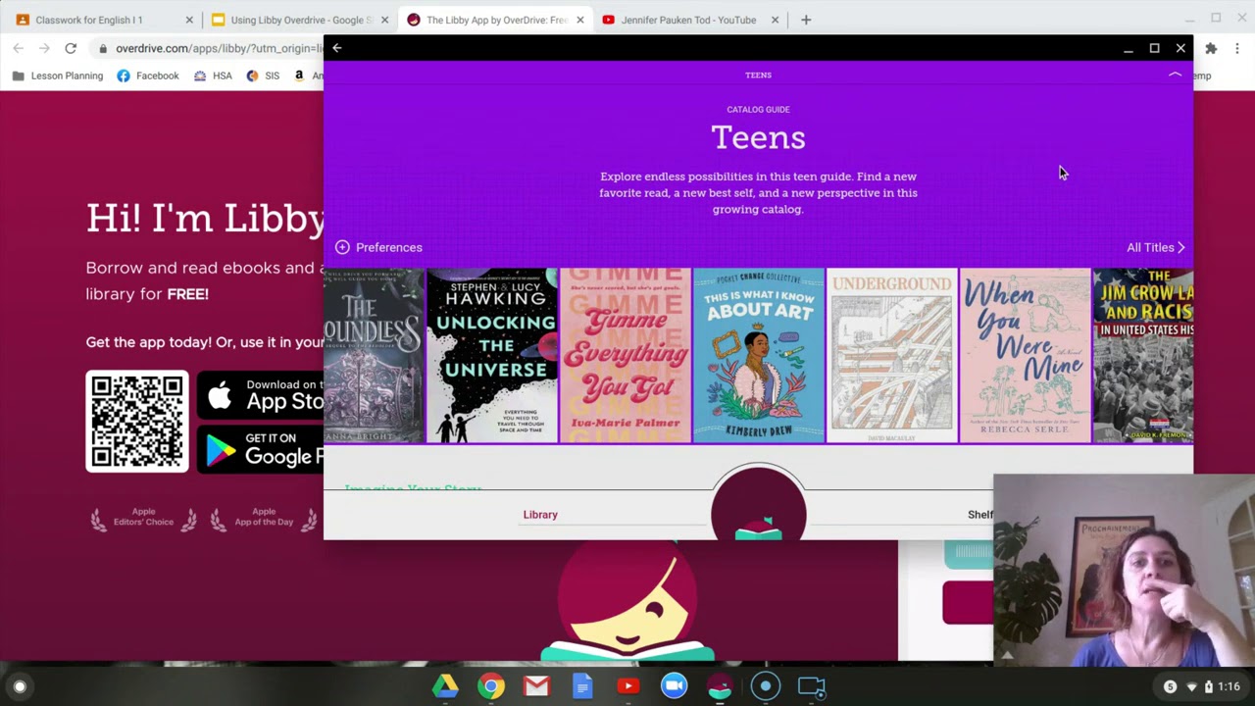
Task: Open Chrome three-dot menu
Action: coord(1237,48)
